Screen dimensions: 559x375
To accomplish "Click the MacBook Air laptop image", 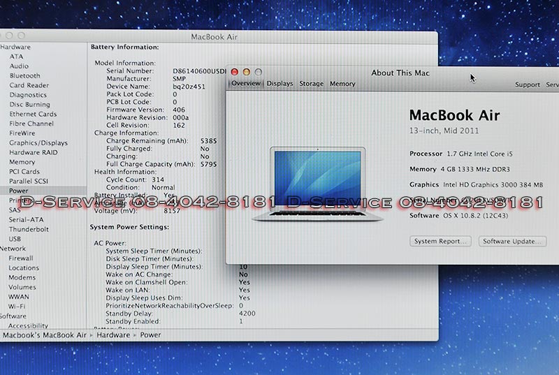I will [317, 184].
